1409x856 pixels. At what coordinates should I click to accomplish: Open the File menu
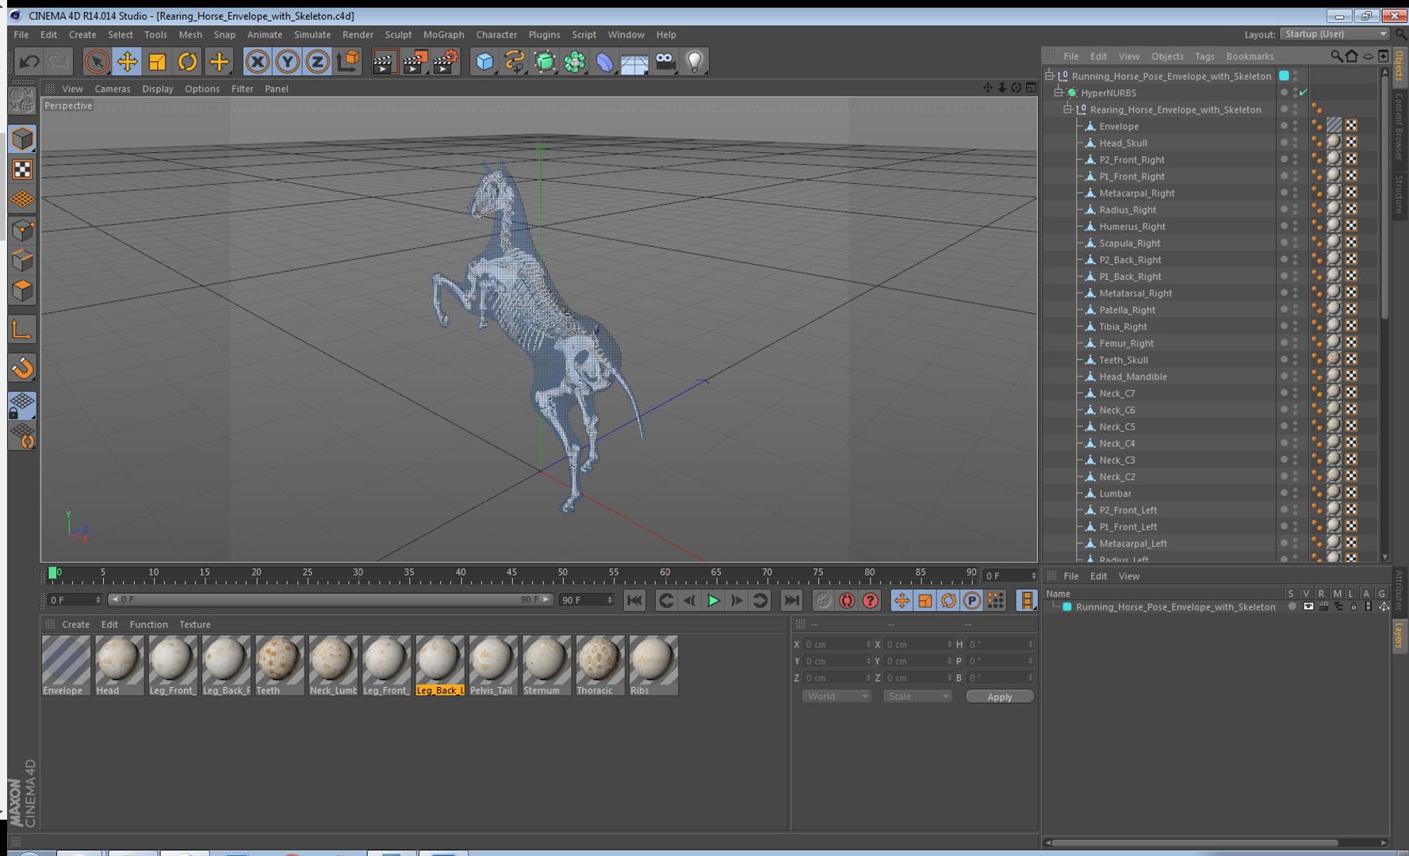pyautogui.click(x=21, y=34)
